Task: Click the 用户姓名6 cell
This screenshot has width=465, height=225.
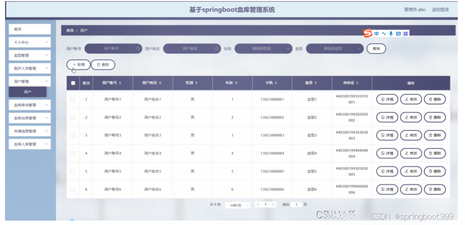Action: click(x=153, y=189)
